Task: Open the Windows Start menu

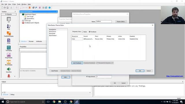Action: (x=3, y=102)
